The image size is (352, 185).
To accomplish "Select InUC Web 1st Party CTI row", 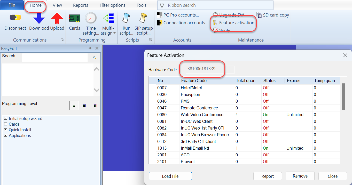I will coord(244,128).
